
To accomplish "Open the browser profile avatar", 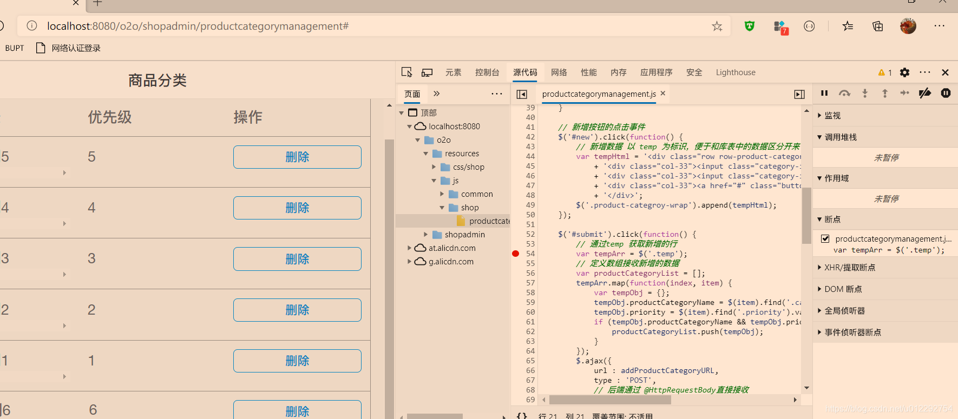I will click(x=908, y=26).
